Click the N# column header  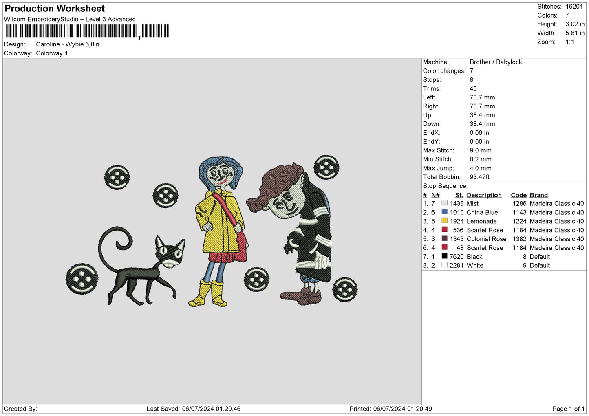[x=435, y=195]
